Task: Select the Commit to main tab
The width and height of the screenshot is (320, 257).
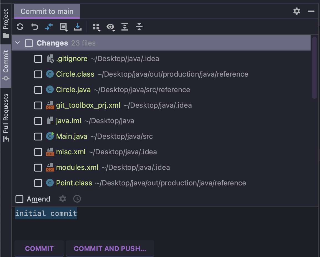Action: point(47,11)
